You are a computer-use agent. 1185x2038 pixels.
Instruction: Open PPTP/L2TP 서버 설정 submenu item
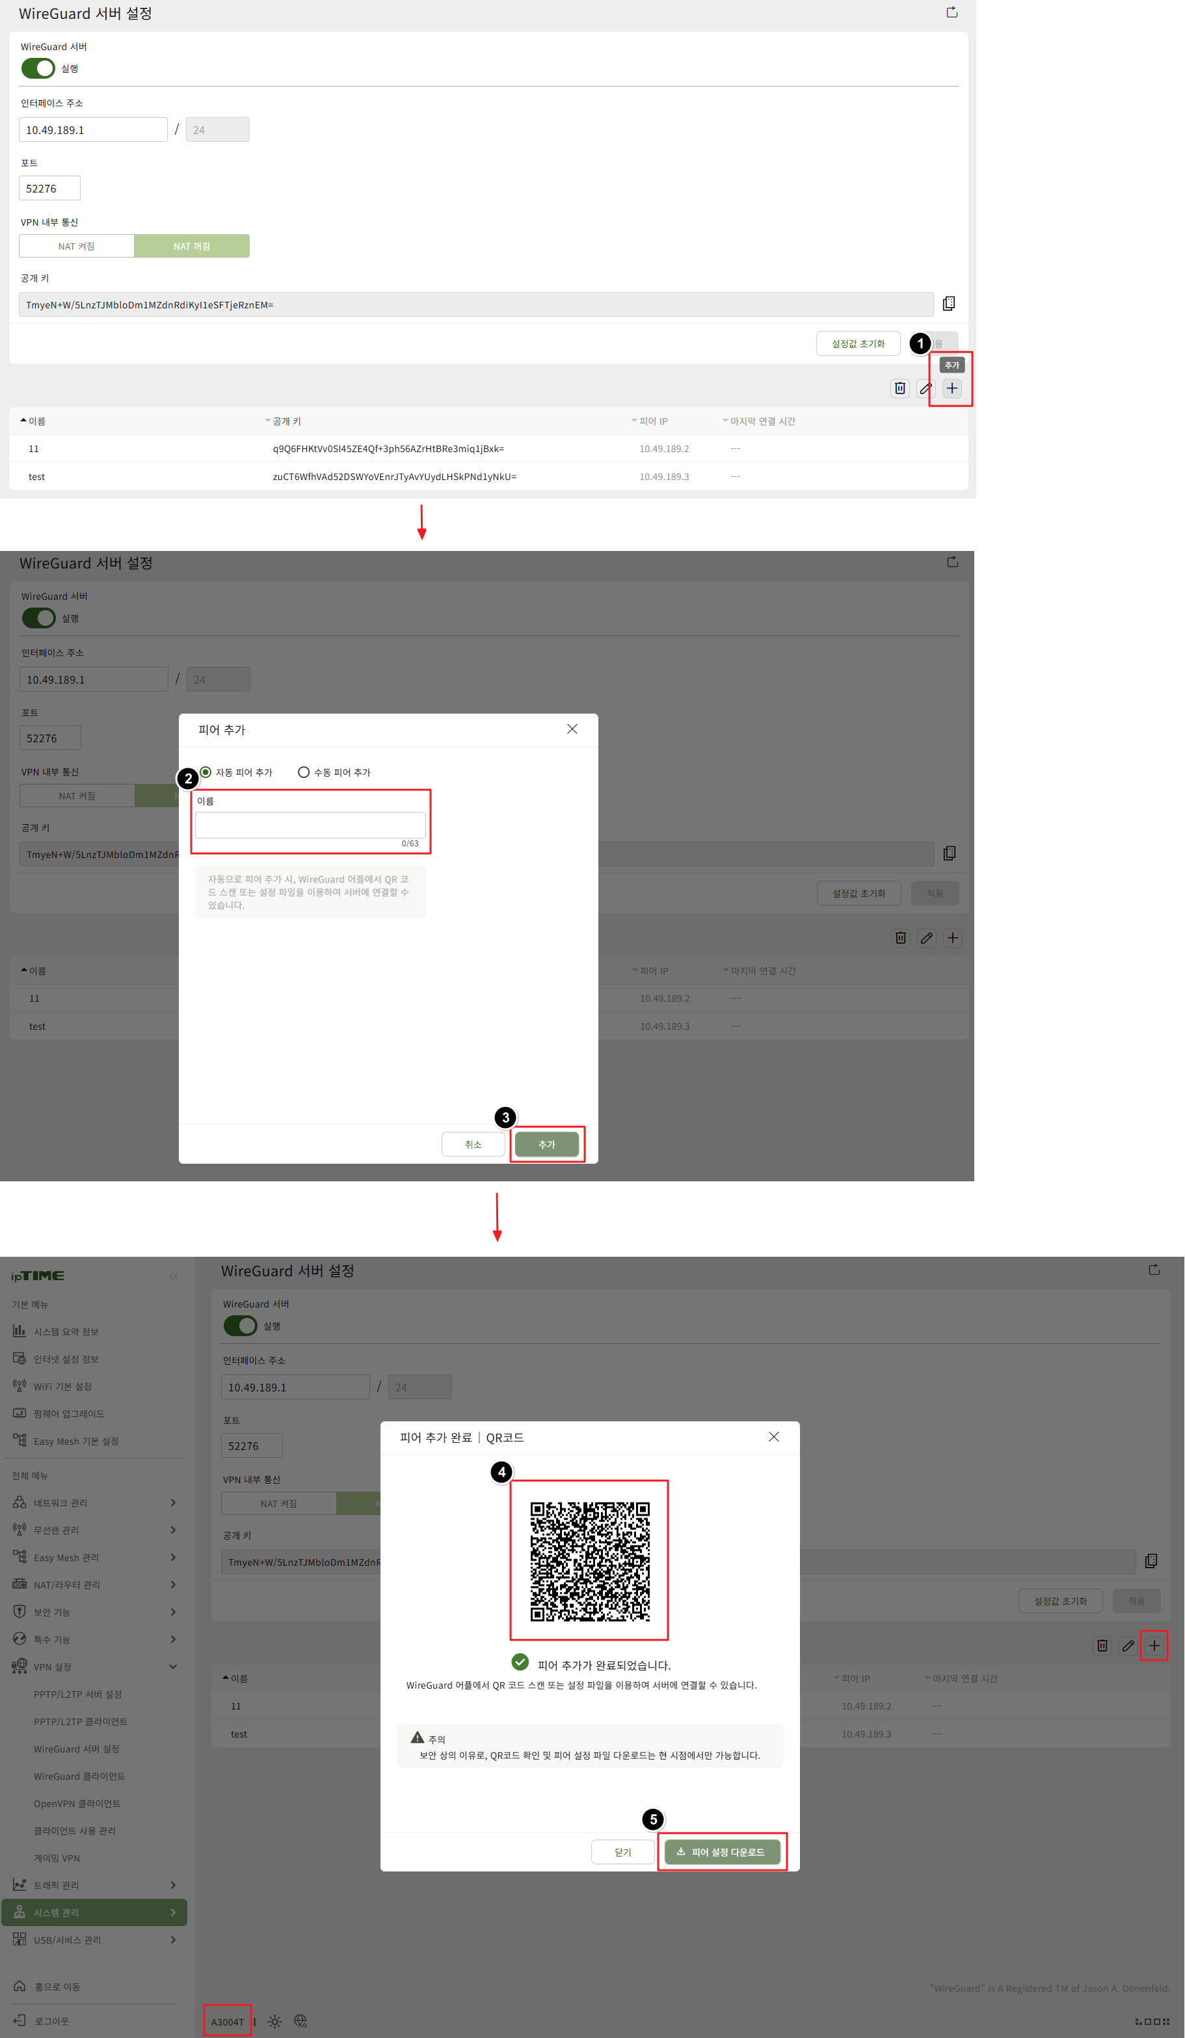[x=77, y=1695]
